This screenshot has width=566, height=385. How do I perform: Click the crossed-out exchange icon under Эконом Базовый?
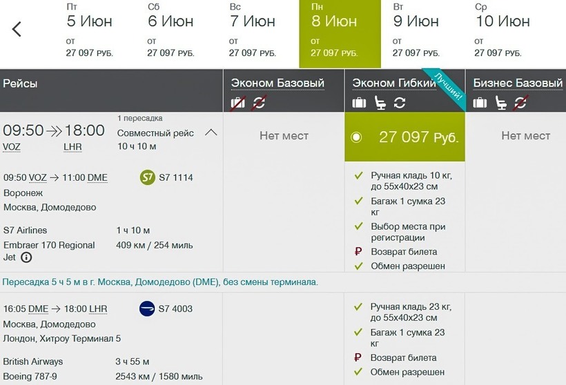[x=259, y=103]
